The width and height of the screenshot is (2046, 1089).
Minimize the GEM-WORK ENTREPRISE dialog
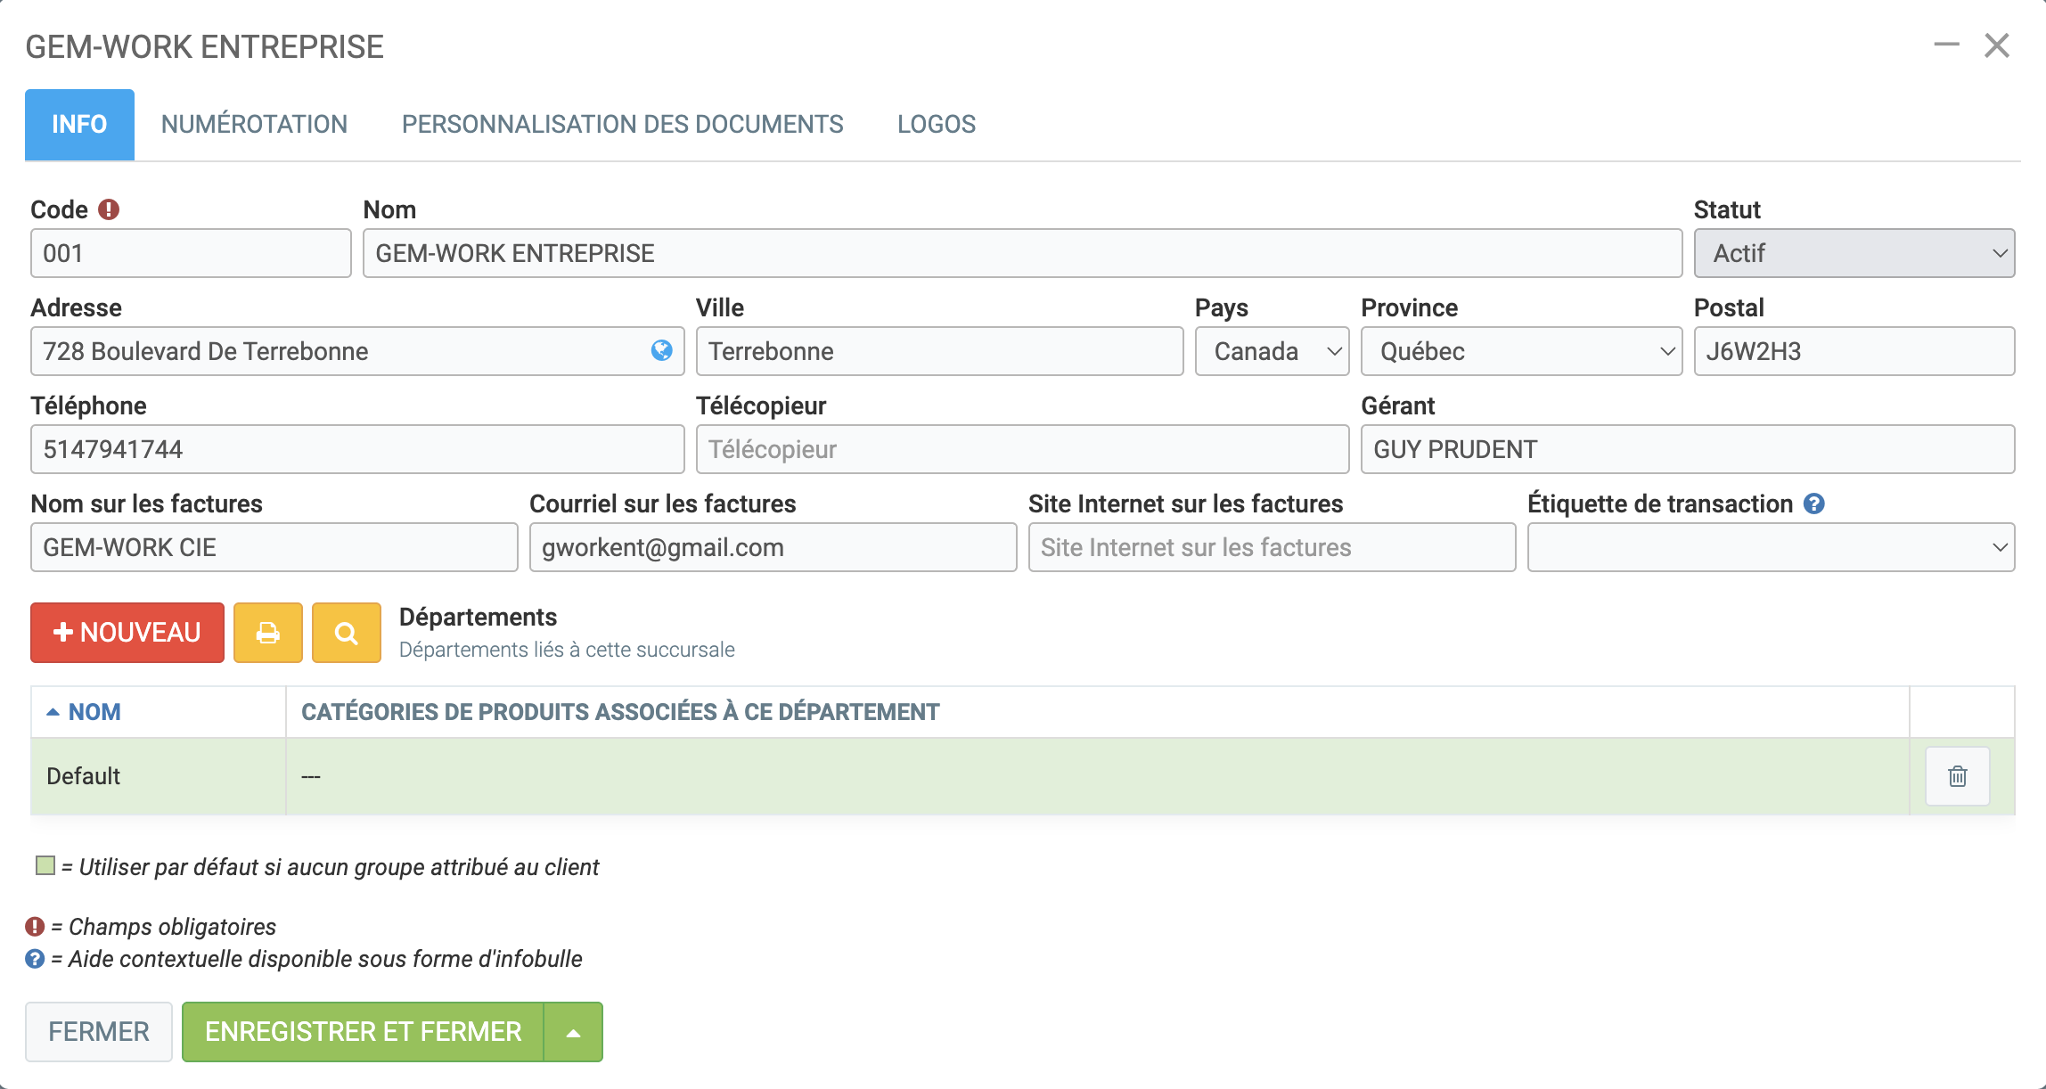click(1946, 45)
